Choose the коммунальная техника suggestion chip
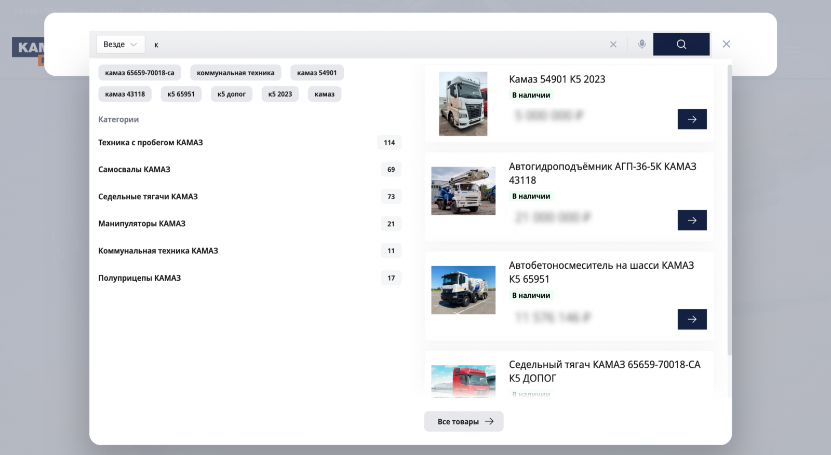This screenshot has width=831, height=455. [235, 73]
